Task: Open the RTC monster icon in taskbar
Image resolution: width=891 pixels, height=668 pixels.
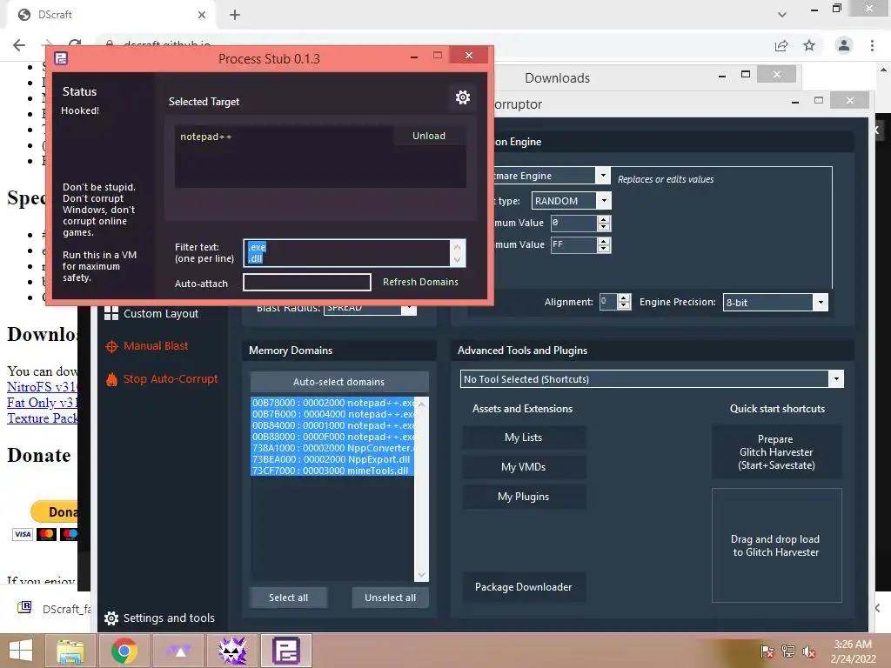Action: (x=232, y=651)
